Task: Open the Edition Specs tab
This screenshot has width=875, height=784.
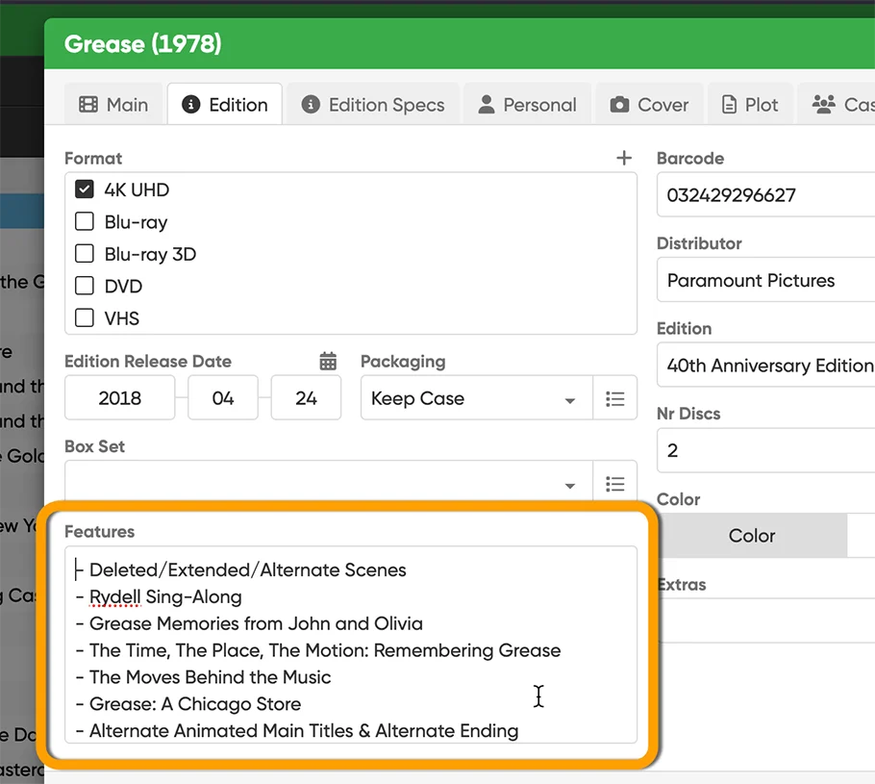Action: coord(372,105)
